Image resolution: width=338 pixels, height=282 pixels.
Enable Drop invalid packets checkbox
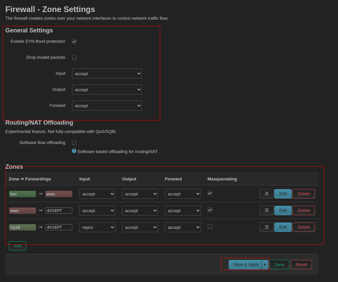[x=74, y=57]
